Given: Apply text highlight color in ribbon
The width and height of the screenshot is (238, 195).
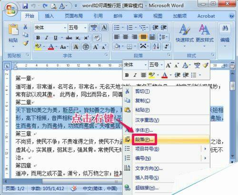Looking at the screenshot, I should coord(38,47).
